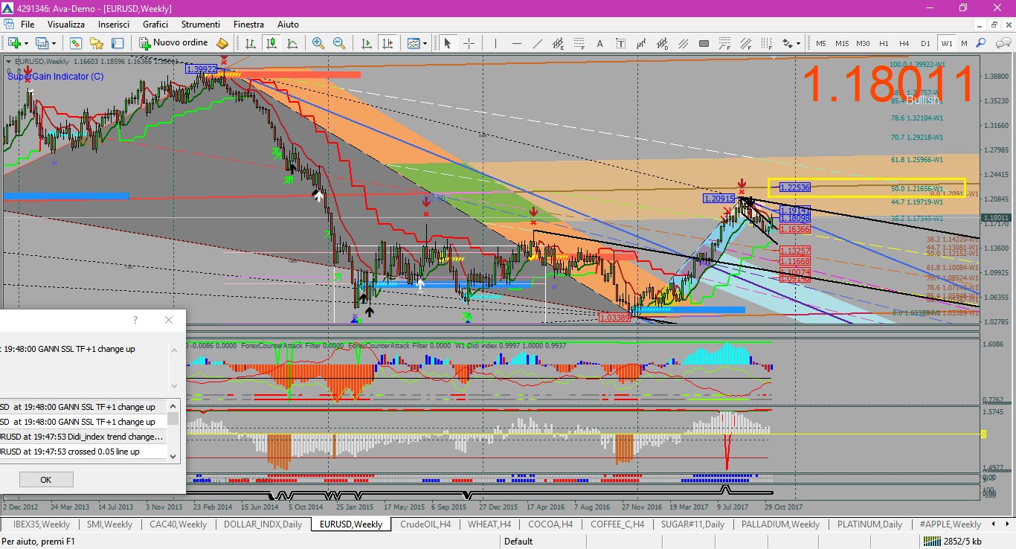The height and width of the screenshot is (549, 1016).
Task: Open the Finestra menu
Action: click(x=248, y=25)
